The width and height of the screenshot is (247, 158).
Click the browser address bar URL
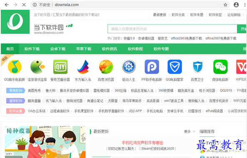(67, 5)
